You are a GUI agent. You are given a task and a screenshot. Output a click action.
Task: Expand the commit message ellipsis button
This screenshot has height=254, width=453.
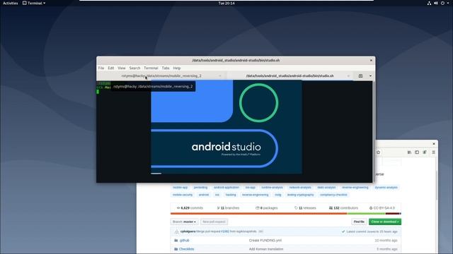(260, 231)
